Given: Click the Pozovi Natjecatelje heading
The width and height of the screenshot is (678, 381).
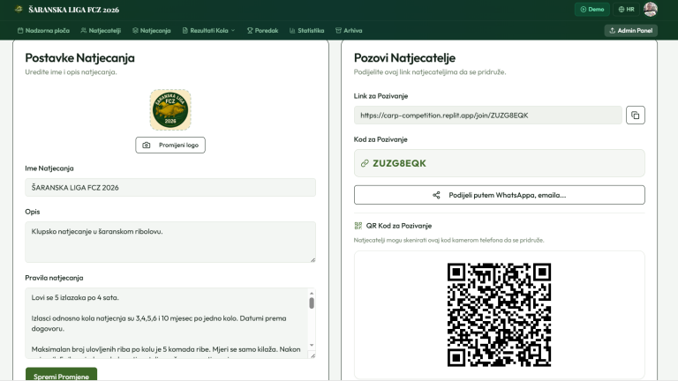Looking at the screenshot, I should (404, 58).
